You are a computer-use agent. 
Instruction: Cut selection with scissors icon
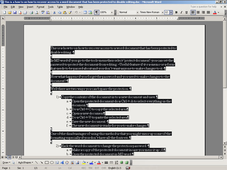tap(54, 12)
